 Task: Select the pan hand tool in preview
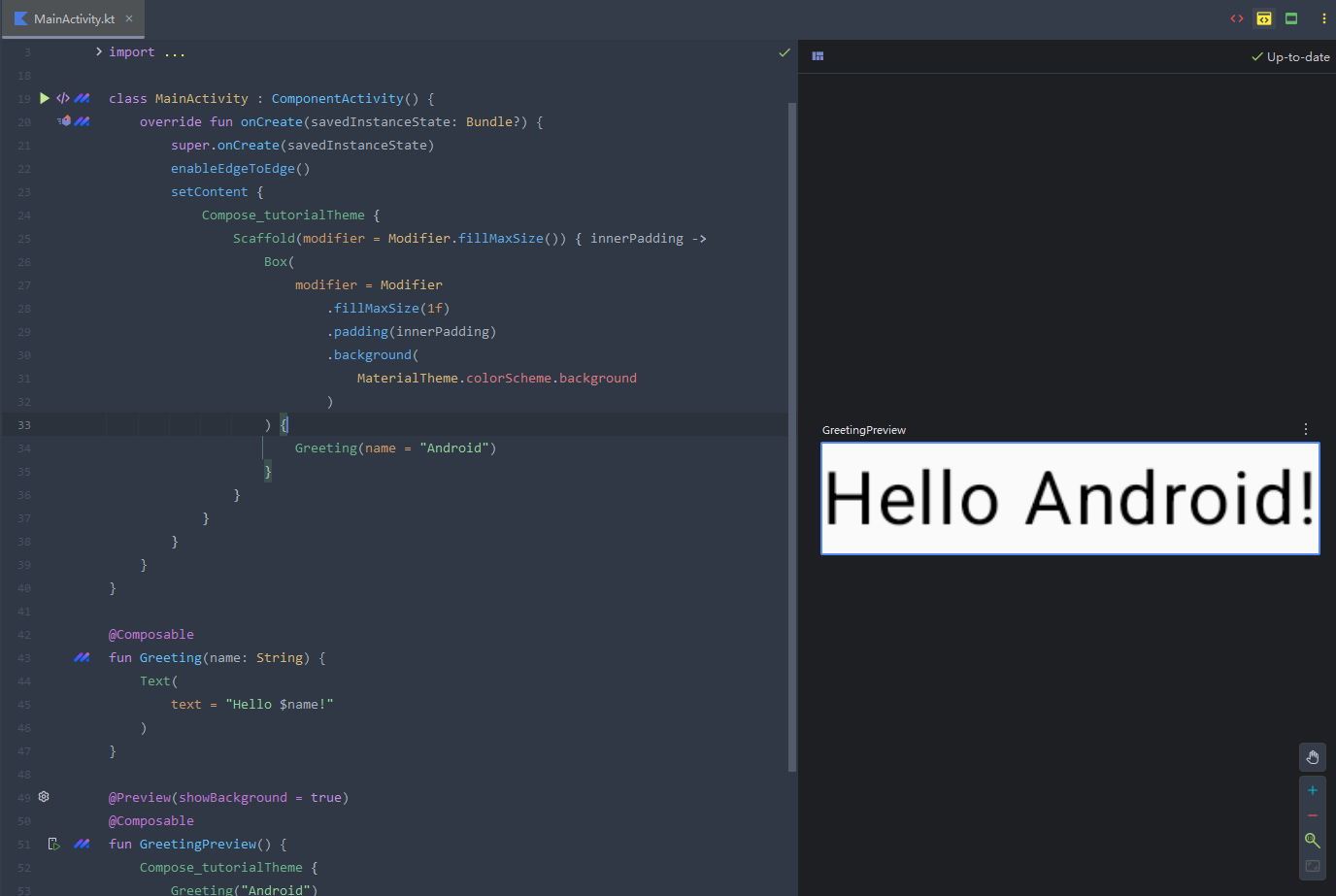point(1312,757)
